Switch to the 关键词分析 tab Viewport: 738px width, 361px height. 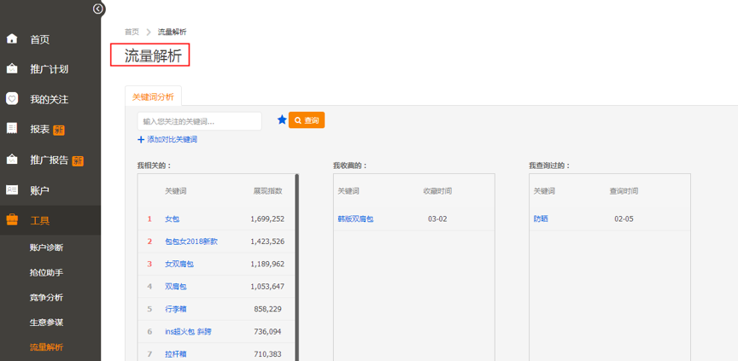point(153,97)
